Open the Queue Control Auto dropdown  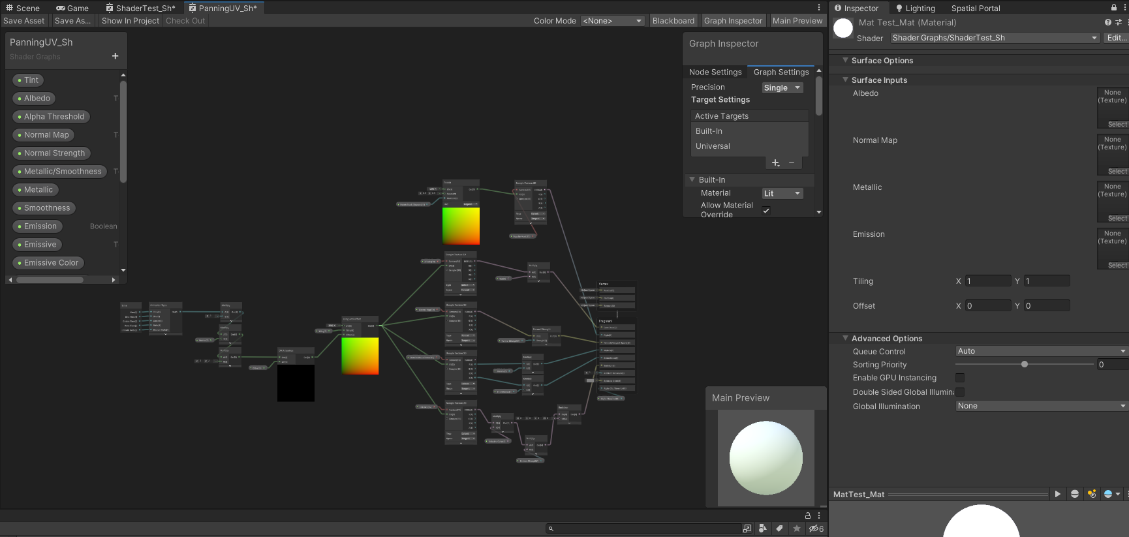pyautogui.click(x=1042, y=351)
